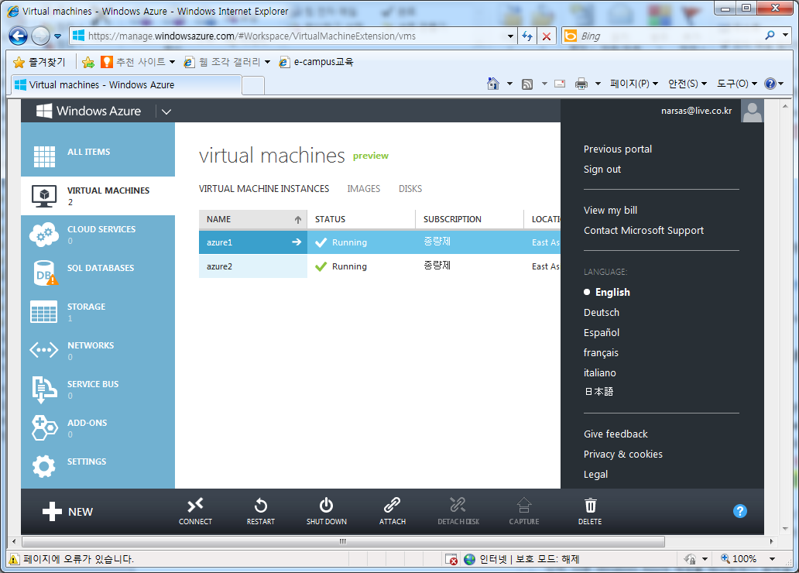Screen dimensions: 799x573
Task: Click the Shut Down power icon
Action: pyautogui.click(x=326, y=505)
